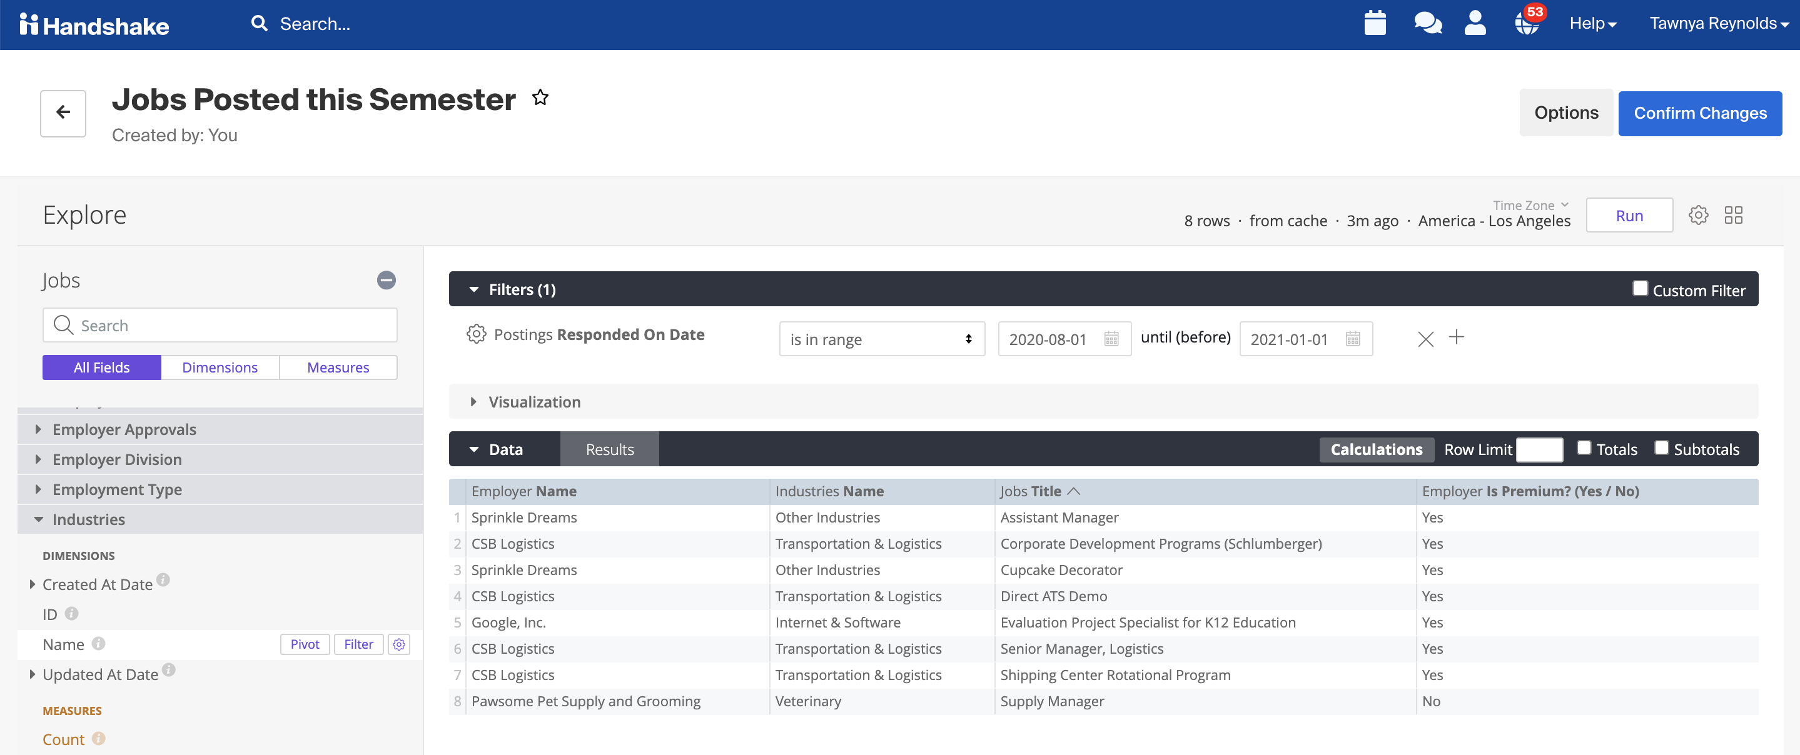Viewport: 1800px width, 755px height.
Task: Open the 'is in range' condition dropdown
Action: (882, 339)
